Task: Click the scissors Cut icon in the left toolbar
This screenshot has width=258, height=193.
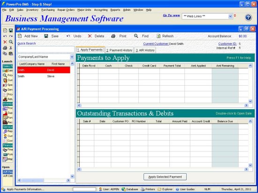Action: [x=11, y=48]
